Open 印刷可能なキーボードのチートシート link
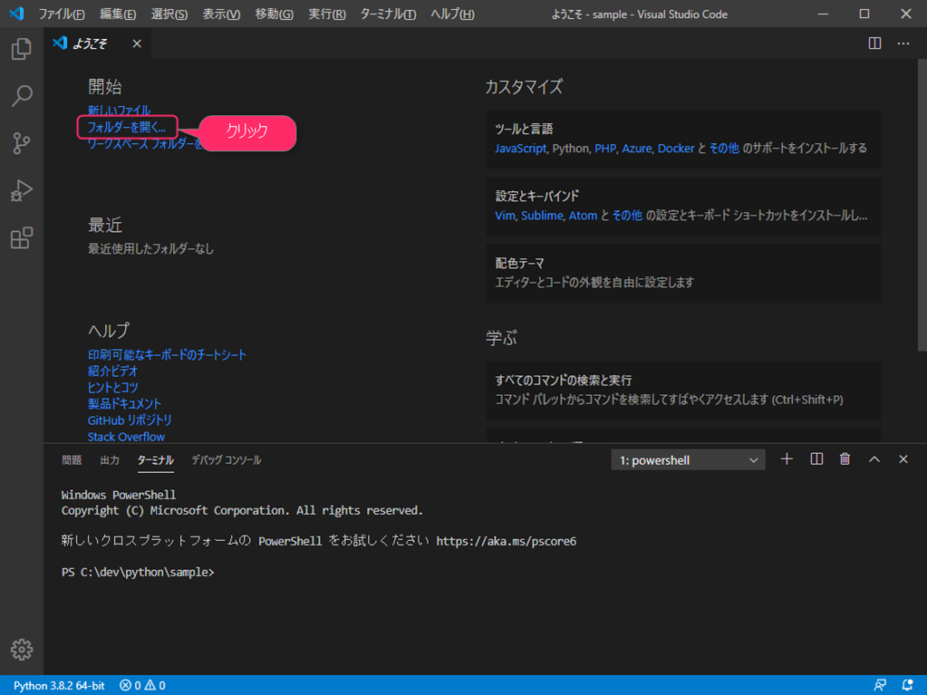Viewport: 927px width, 695px height. point(167,354)
